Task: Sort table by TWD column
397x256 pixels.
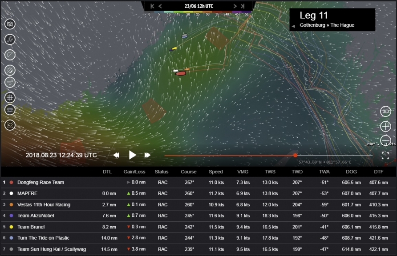Action: point(297,172)
